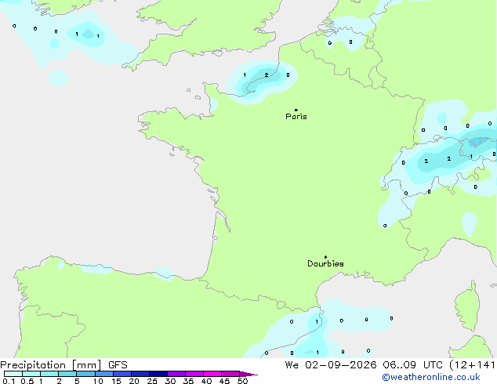Click the legend value 0.1
This screenshot has width=497, height=384.
(x=9, y=381)
